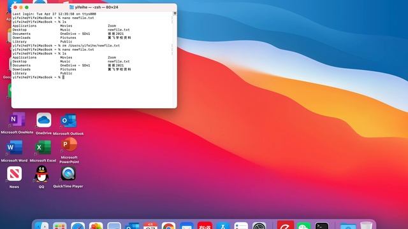Select Microsoft Outlook desktop icon
Viewport: 408px width, 229px height.
point(68,120)
